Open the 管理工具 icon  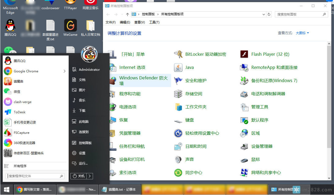(244, 107)
